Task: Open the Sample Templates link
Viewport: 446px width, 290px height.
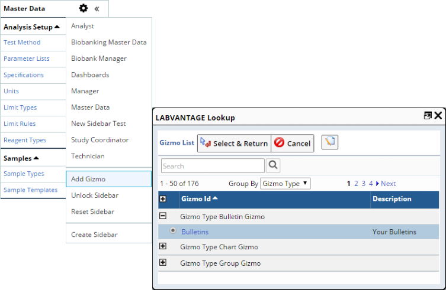Action: click(30, 190)
